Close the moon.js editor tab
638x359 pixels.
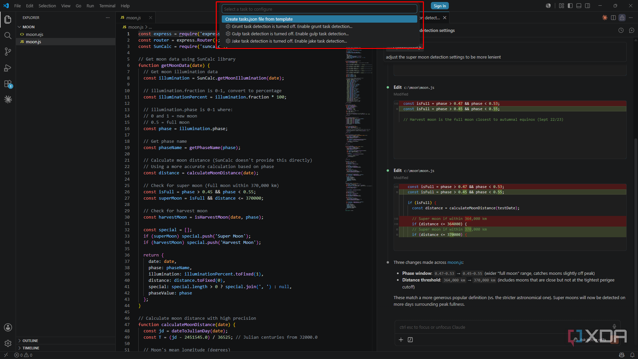point(151,18)
